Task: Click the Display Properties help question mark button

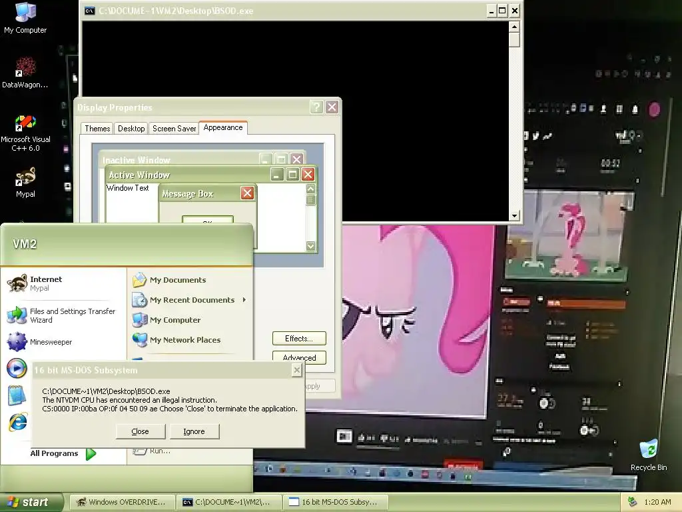Action: (x=316, y=107)
